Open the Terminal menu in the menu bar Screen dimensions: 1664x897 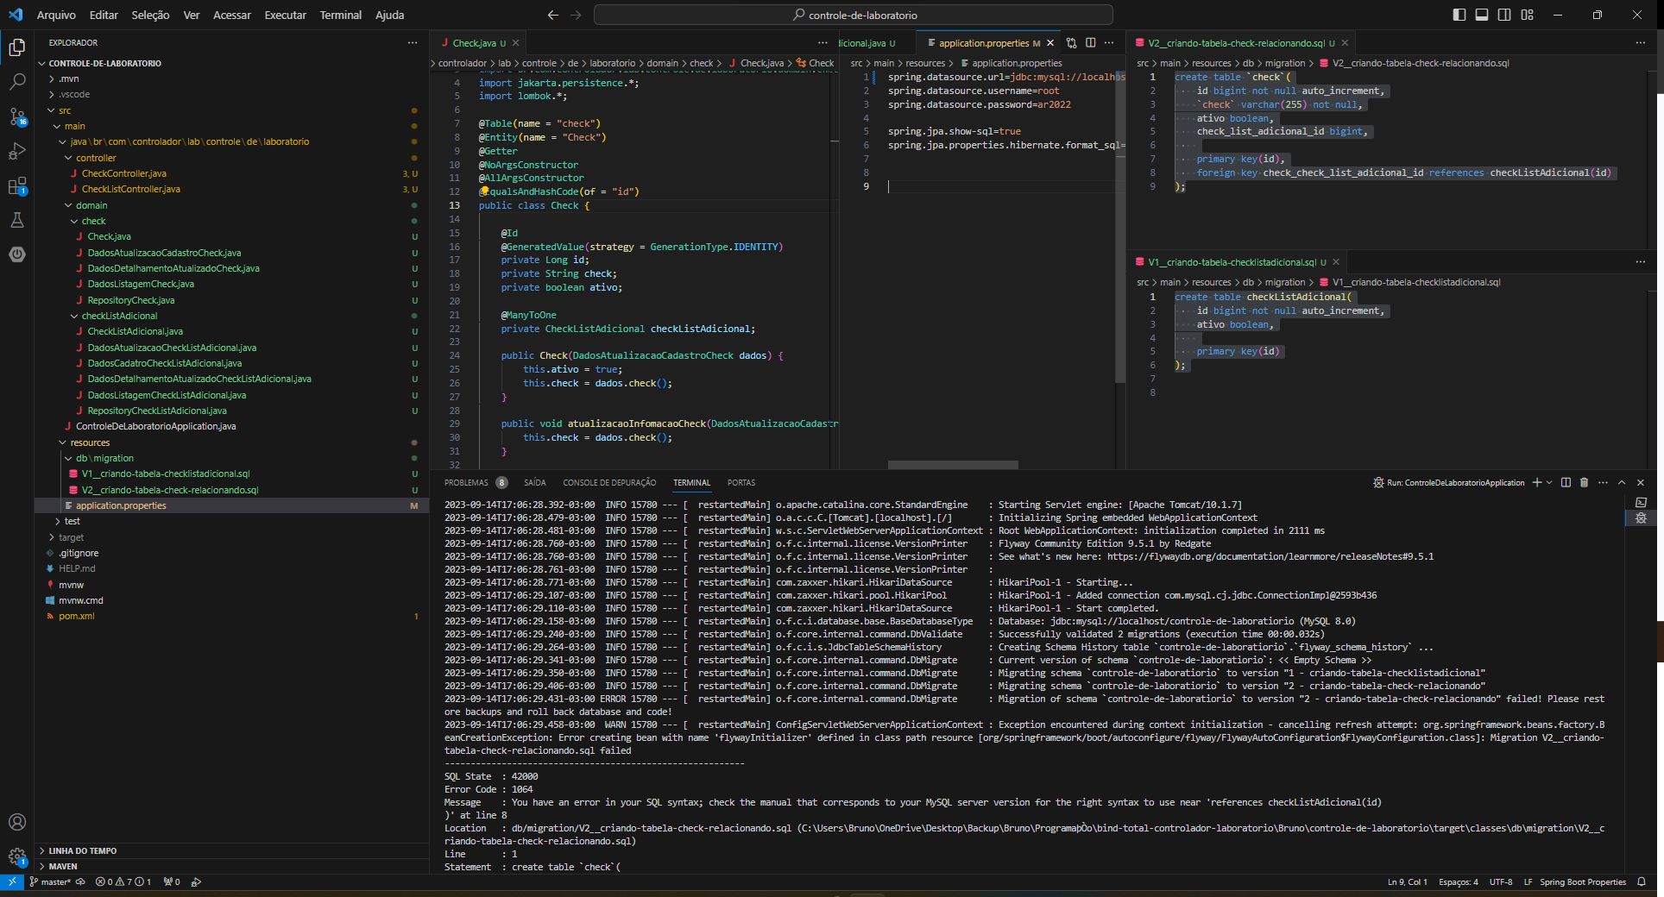(340, 15)
